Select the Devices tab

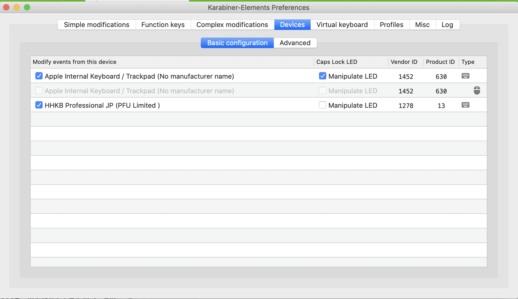click(292, 25)
